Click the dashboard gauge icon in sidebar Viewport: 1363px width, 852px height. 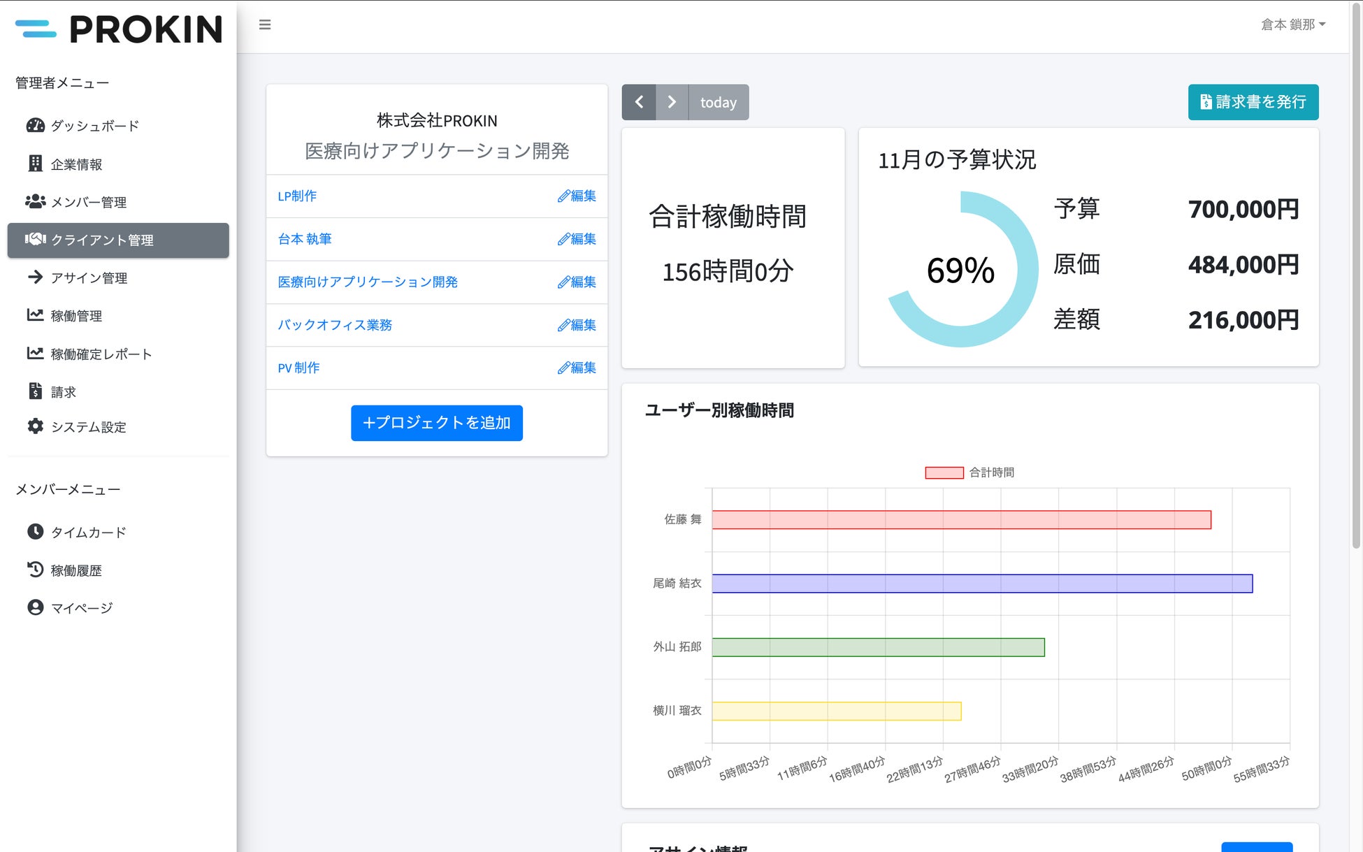coord(35,126)
